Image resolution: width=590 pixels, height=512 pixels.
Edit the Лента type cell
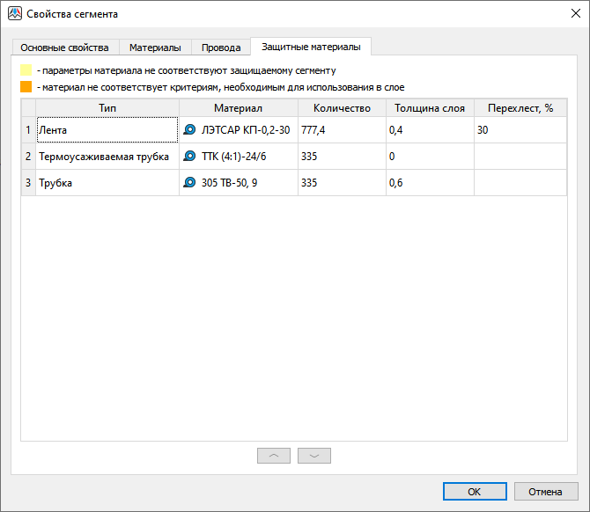tap(107, 129)
